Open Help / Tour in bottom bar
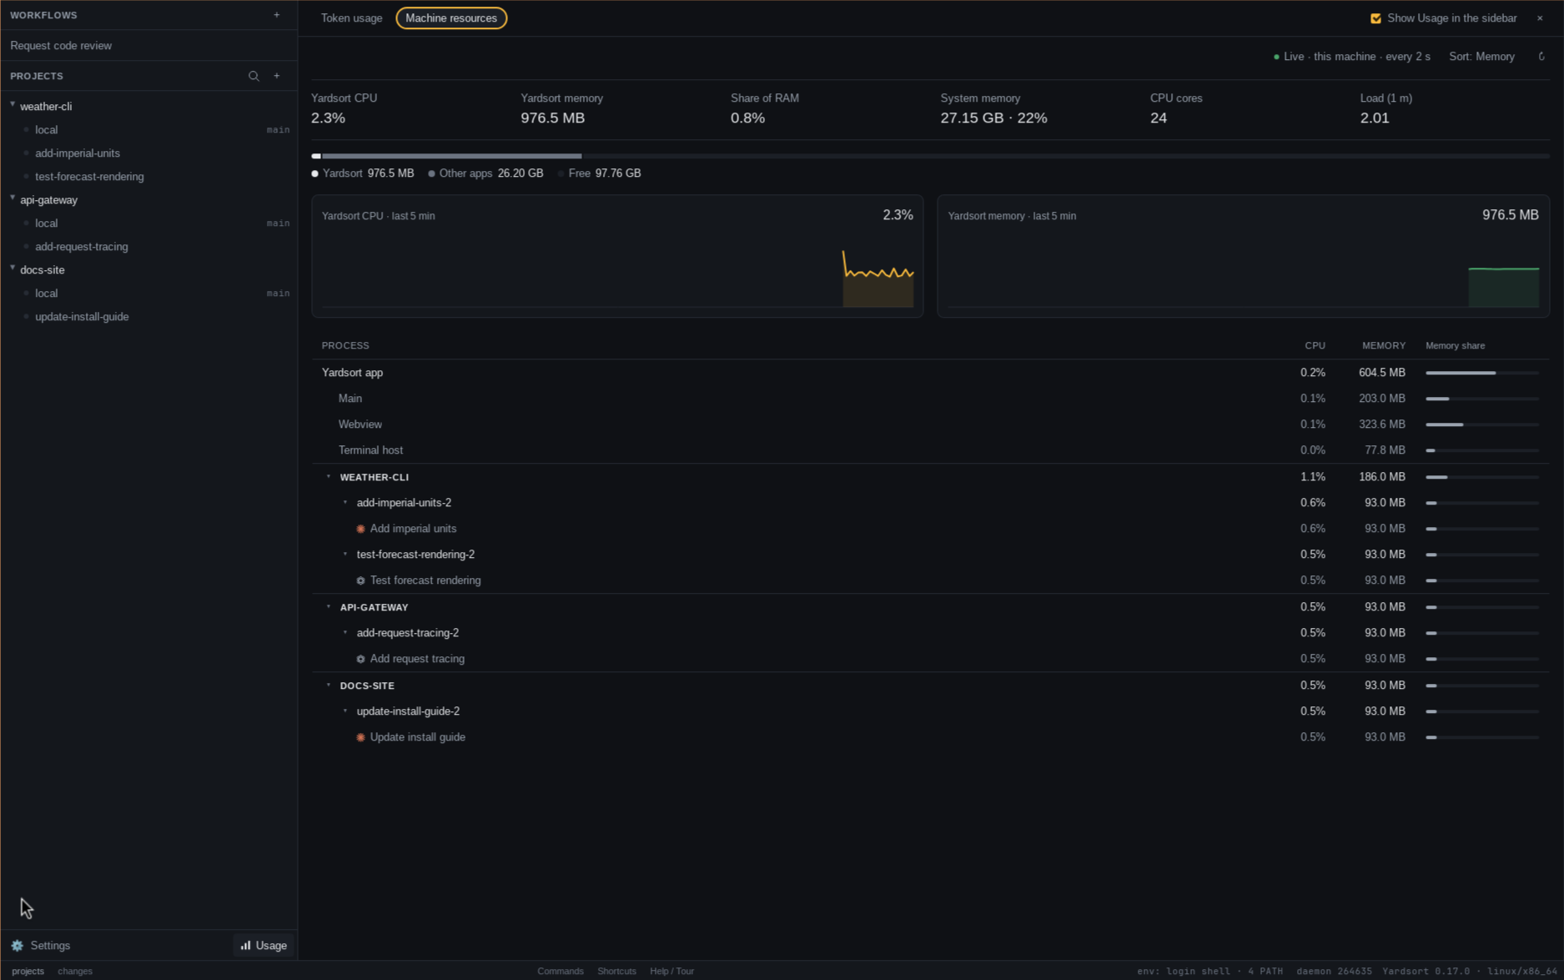The width and height of the screenshot is (1564, 980). tap(671, 972)
